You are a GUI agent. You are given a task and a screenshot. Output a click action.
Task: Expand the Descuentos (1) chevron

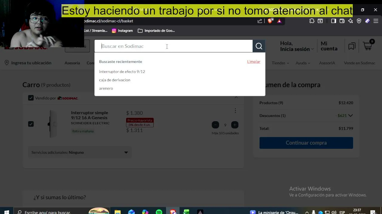pyautogui.click(x=350, y=116)
